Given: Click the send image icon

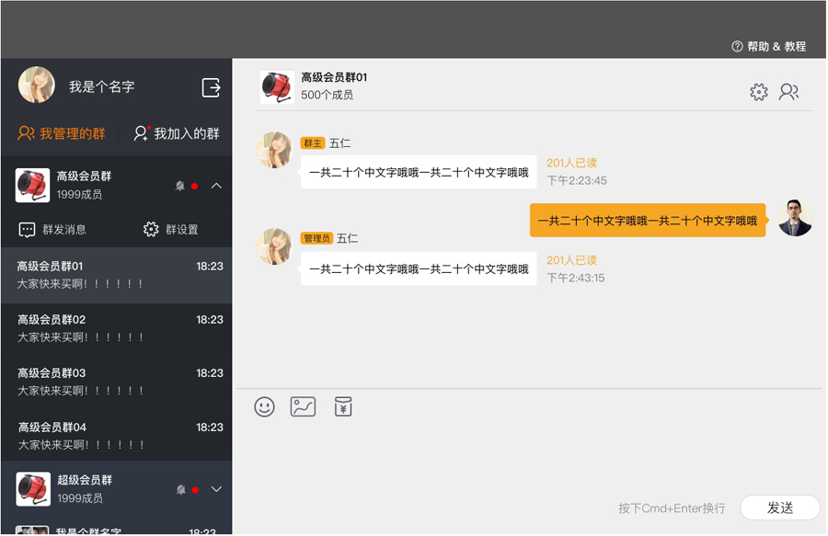Looking at the screenshot, I should (x=303, y=406).
